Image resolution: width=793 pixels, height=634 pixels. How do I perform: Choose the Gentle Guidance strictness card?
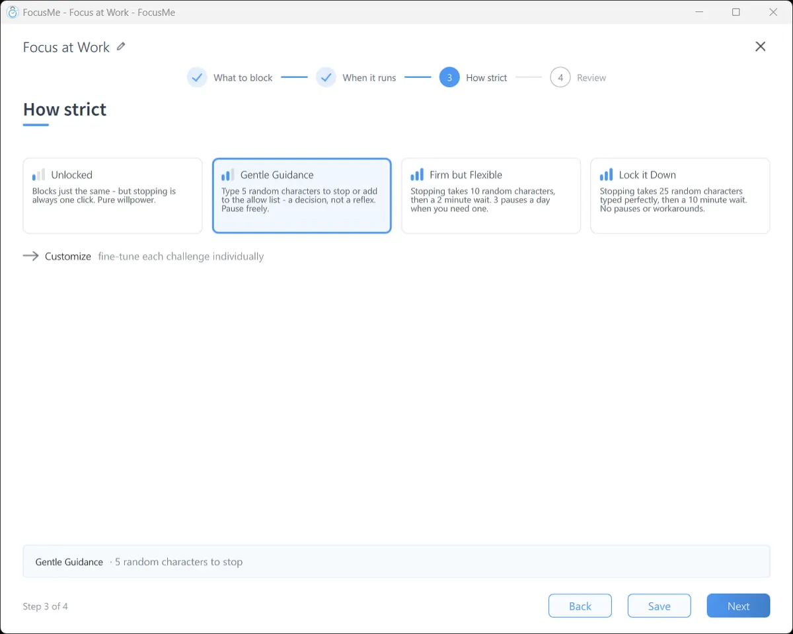(302, 195)
